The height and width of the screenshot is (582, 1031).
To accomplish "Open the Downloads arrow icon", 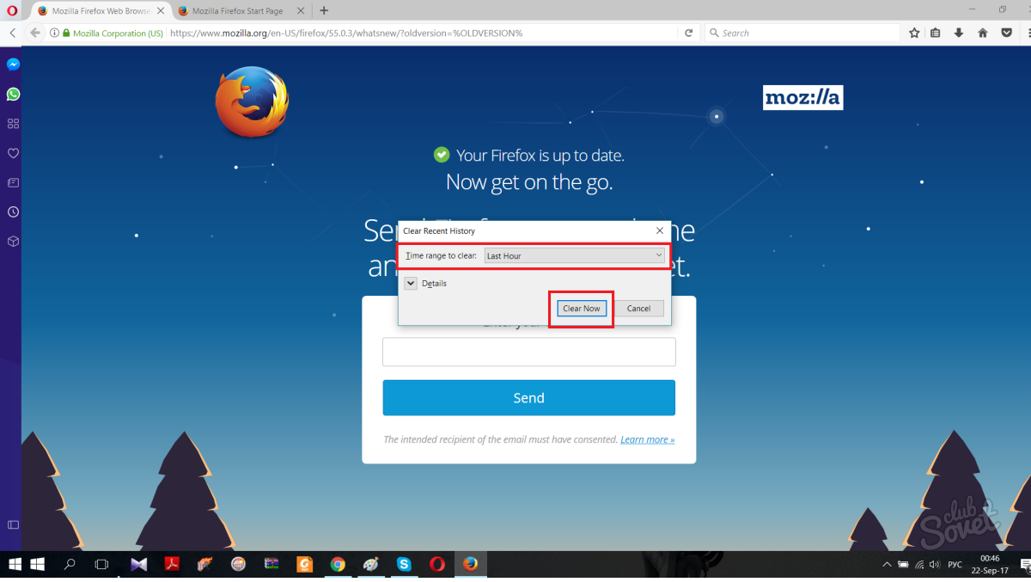I will pyautogui.click(x=959, y=33).
